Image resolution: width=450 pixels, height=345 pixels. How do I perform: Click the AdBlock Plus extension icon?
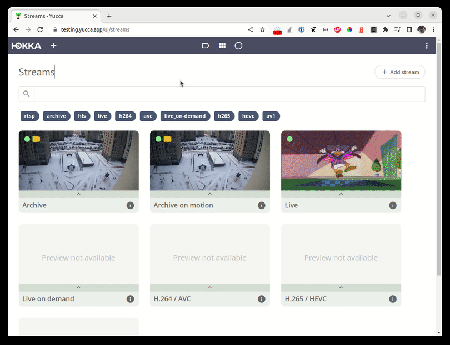pos(338,29)
